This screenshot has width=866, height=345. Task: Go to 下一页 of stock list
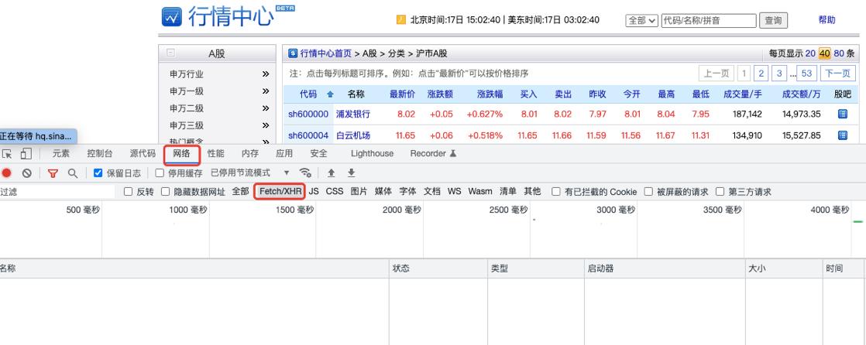point(838,73)
